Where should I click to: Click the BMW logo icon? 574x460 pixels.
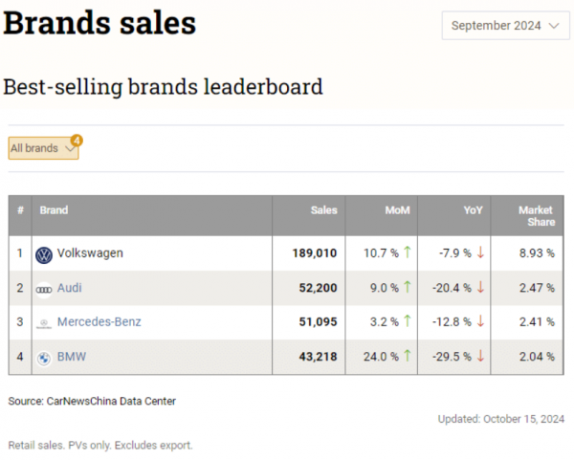tap(44, 359)
